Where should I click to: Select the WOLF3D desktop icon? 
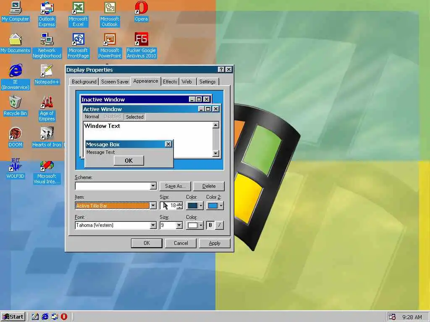(x=16, y=169)
